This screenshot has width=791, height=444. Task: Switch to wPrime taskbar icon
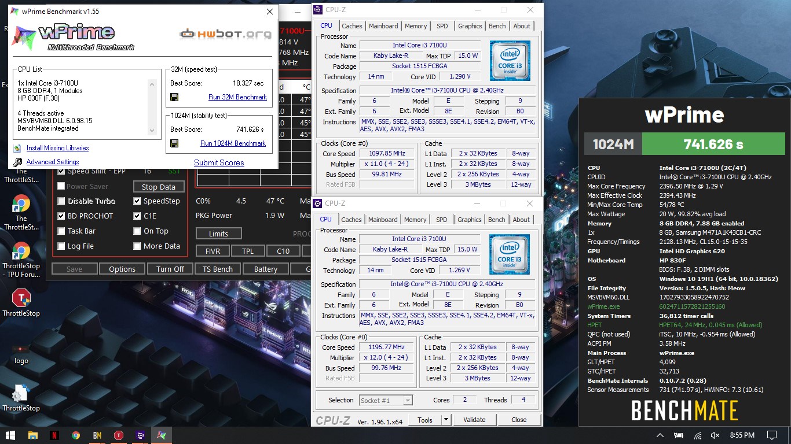(x=162, y=435)
